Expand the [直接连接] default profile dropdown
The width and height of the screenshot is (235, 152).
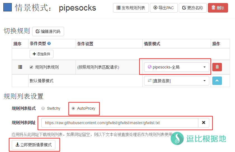pos(177,81)
